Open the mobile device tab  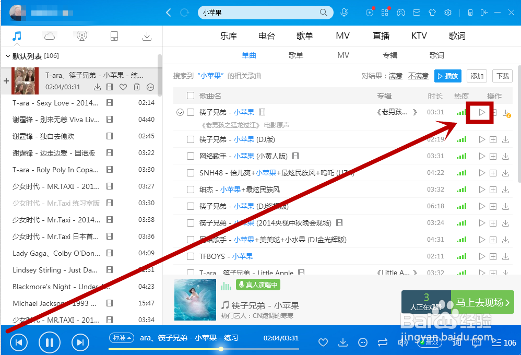[114, 36]
